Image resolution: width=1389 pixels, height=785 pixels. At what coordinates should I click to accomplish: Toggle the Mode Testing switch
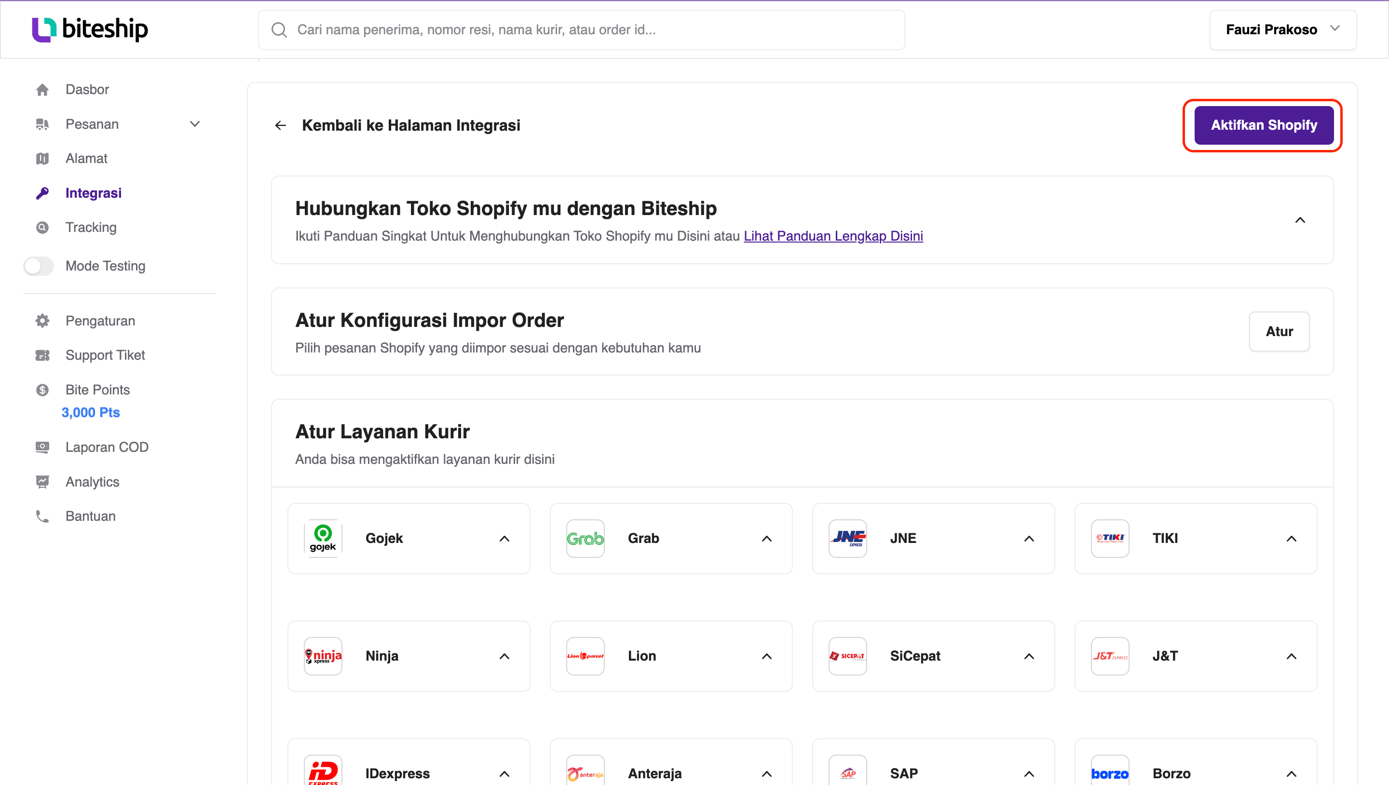click(39, 266)
